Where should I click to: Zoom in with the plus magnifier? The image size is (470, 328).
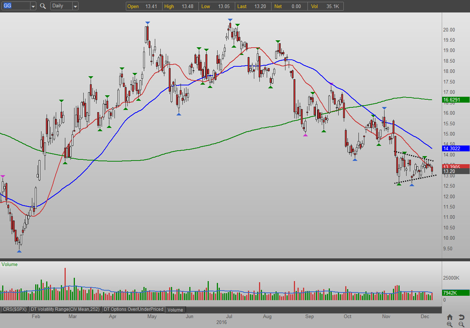[450, 324]
